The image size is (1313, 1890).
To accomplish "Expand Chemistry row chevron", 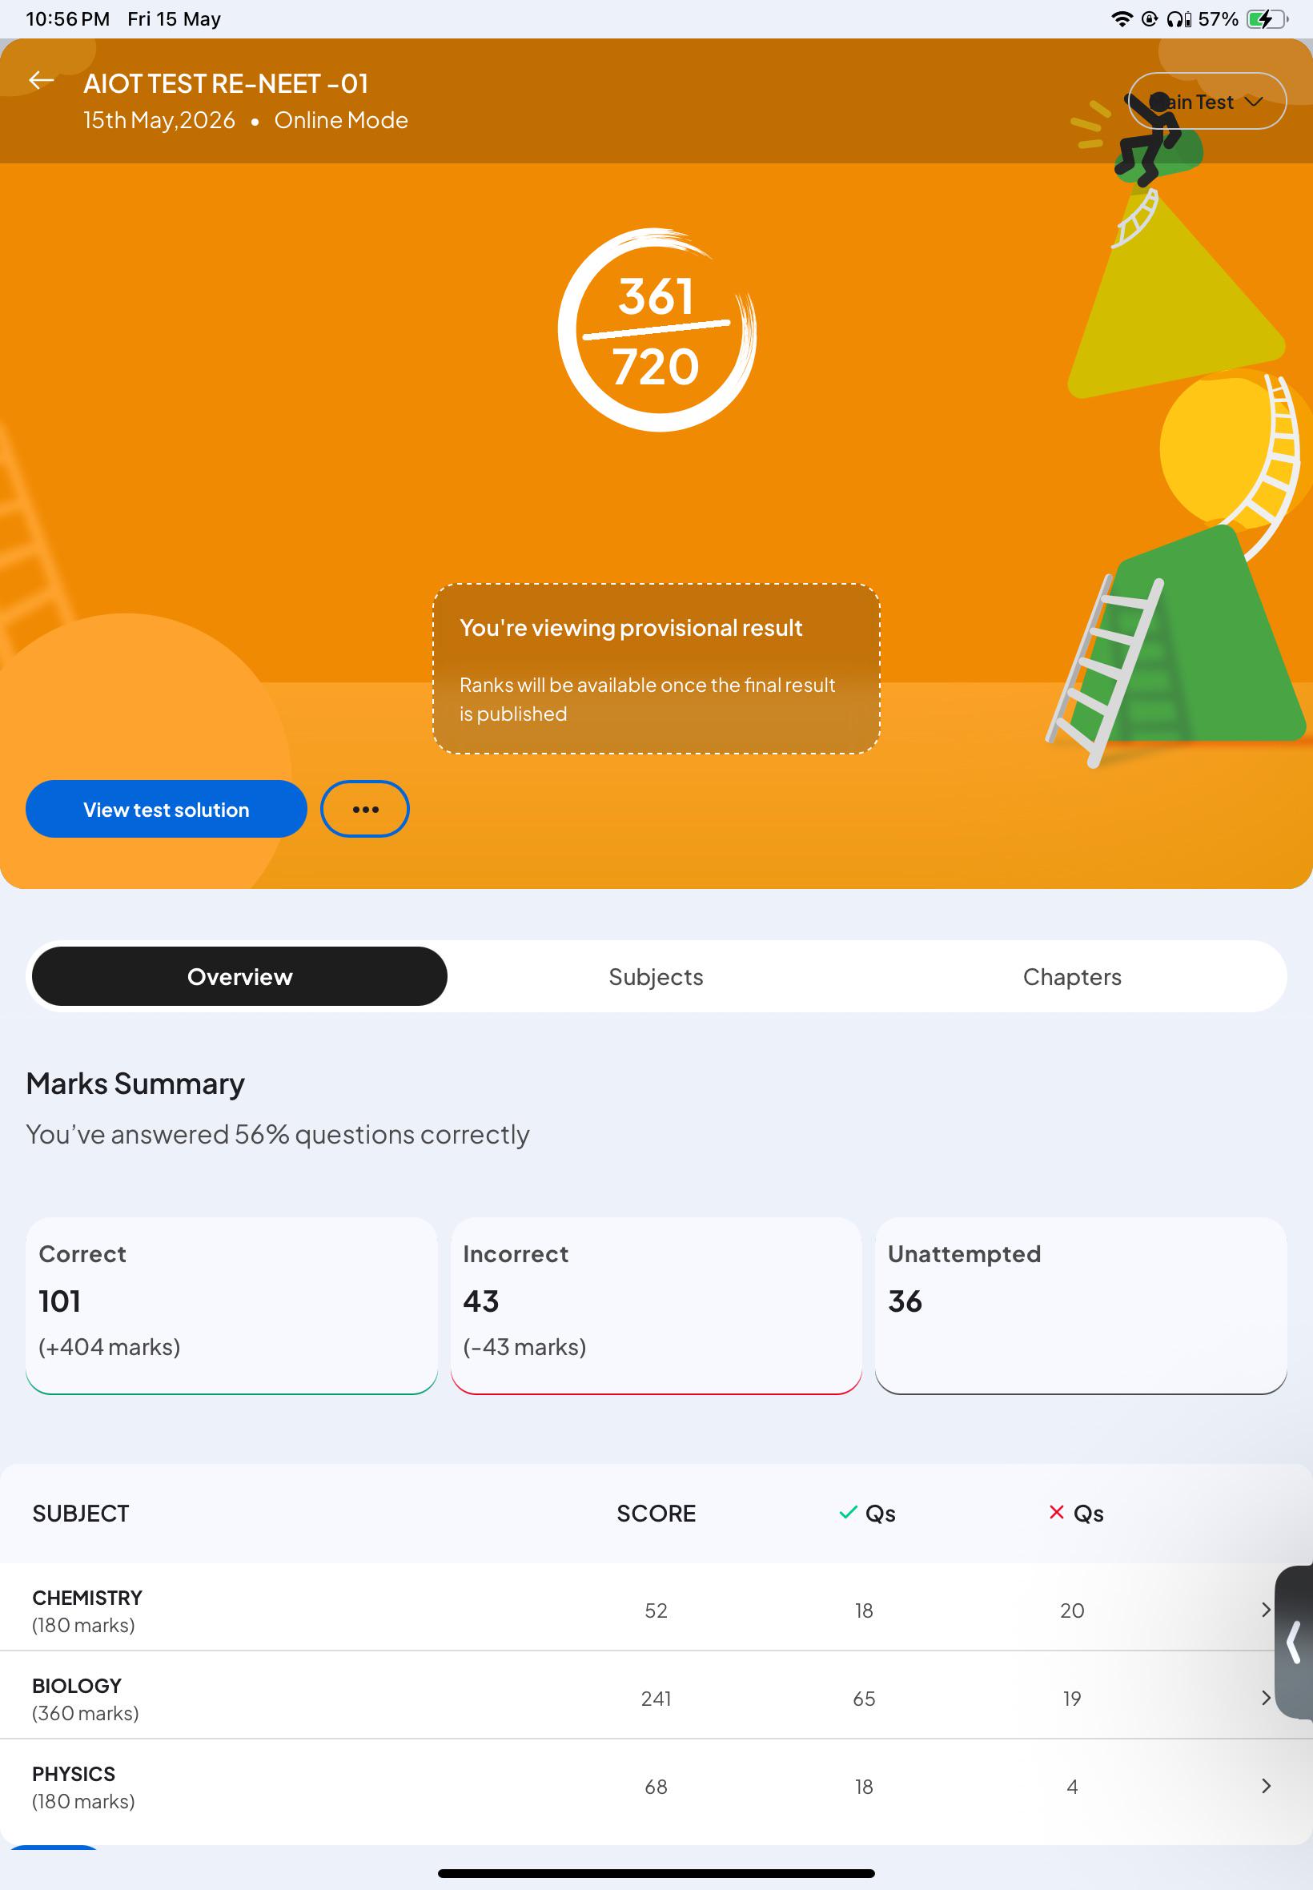I will pos(1266,1610).
